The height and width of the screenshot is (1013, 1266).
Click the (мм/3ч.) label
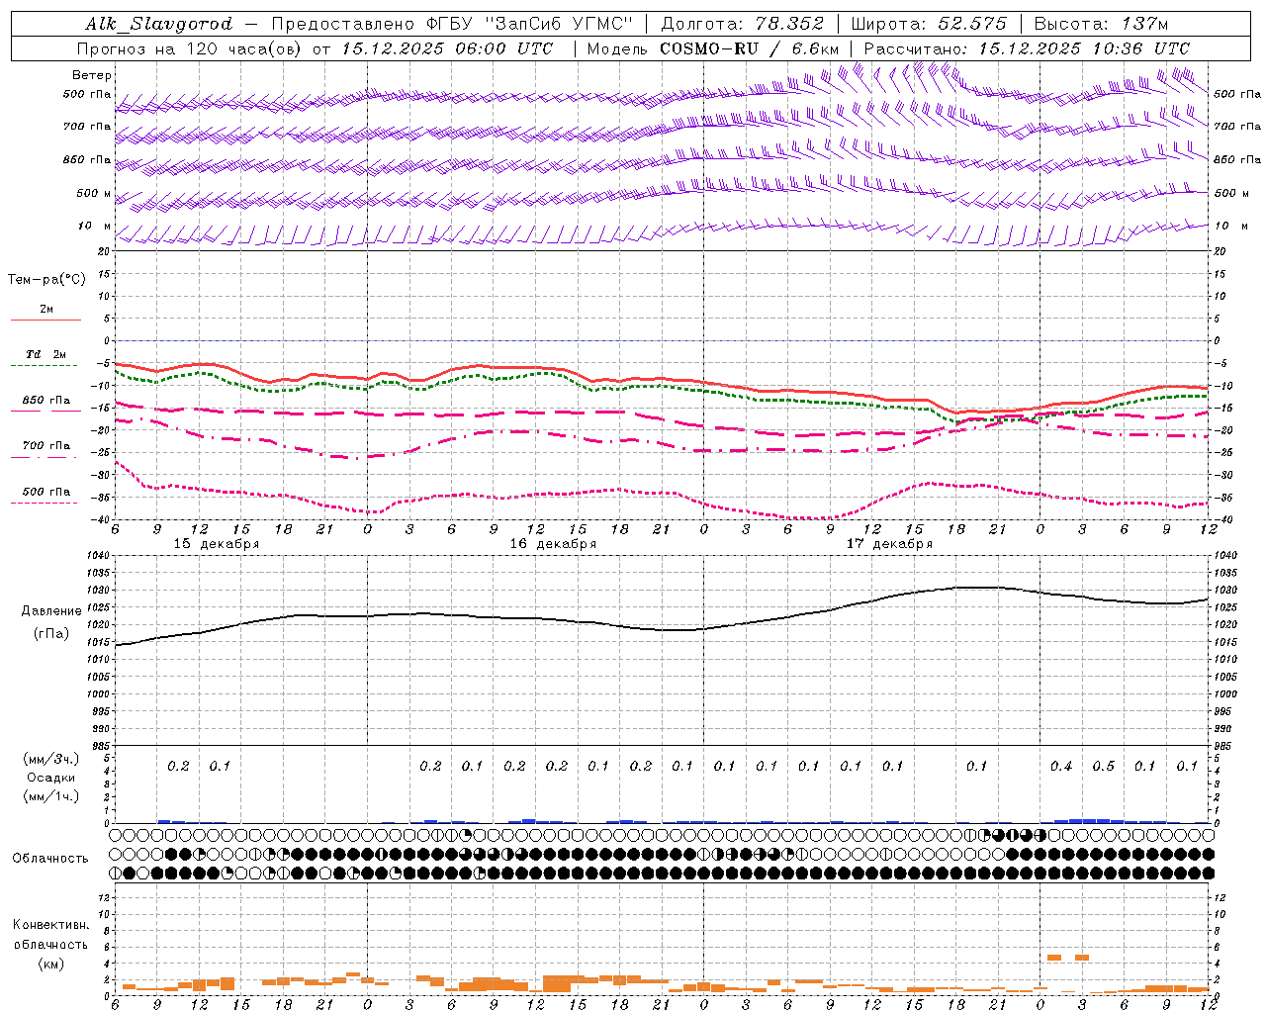point(51,759)
